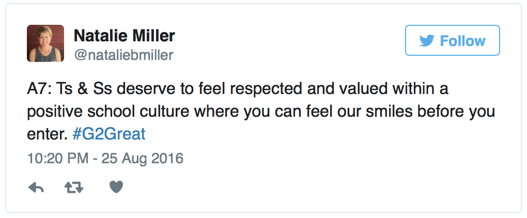Reply to the tweet with the arrow icon
Screen dimensions: 527x218
point(36,188)
